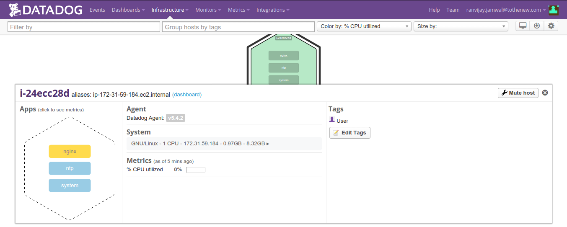Open the Infrastructure menu
Viewport: 567px width, 227px height.
(170, 10)
